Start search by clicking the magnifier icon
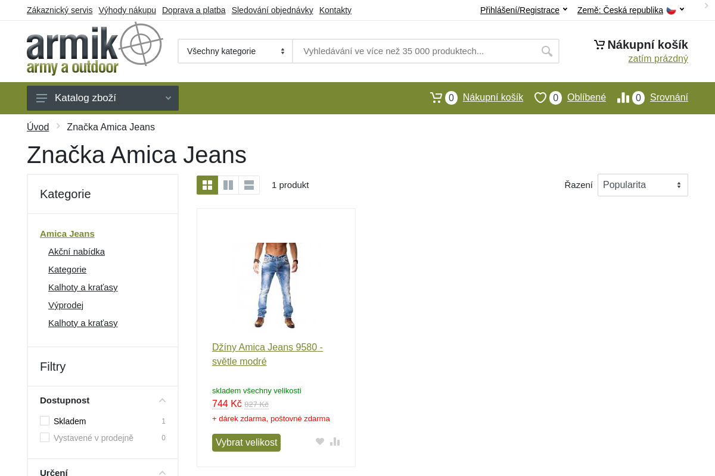 (546, 51)
